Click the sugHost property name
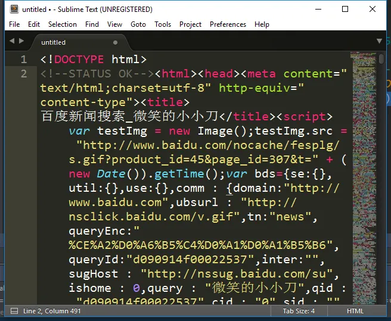Screen dimensions: 391x321 [94, 274]
